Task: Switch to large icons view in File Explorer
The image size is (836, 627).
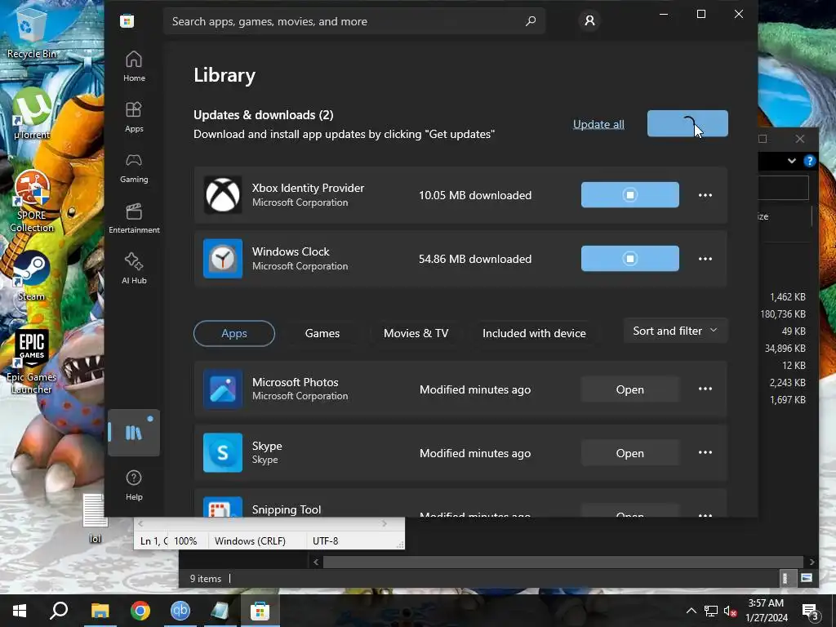Action: 806,578
